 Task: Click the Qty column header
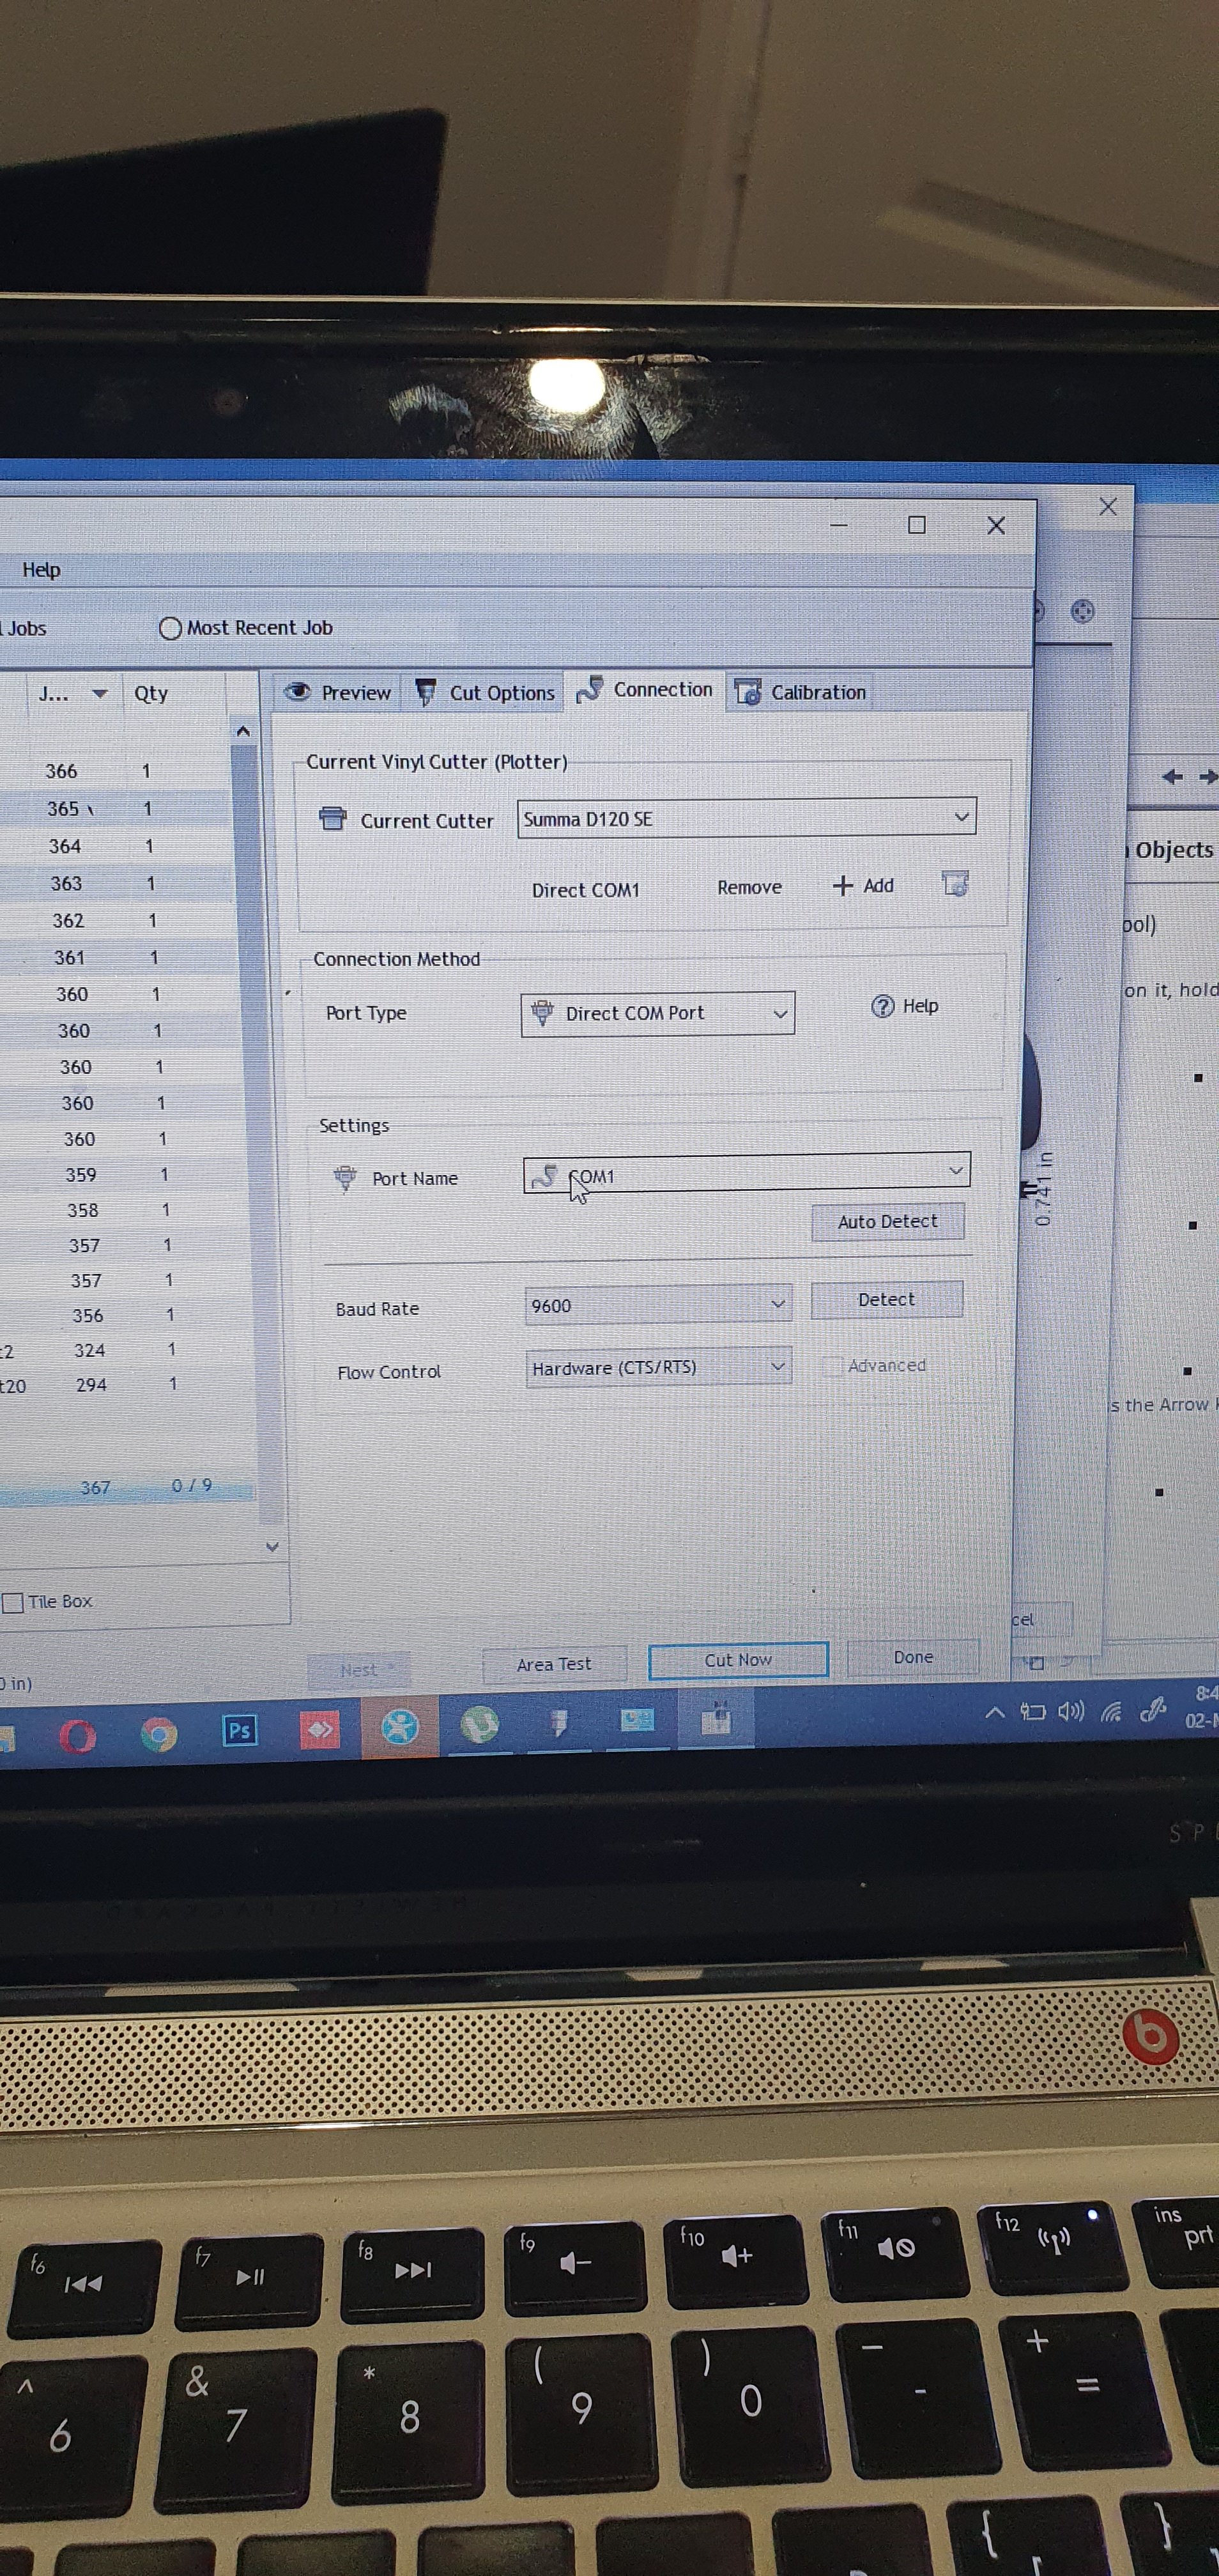pyautogui.click(x=151, y=693)
